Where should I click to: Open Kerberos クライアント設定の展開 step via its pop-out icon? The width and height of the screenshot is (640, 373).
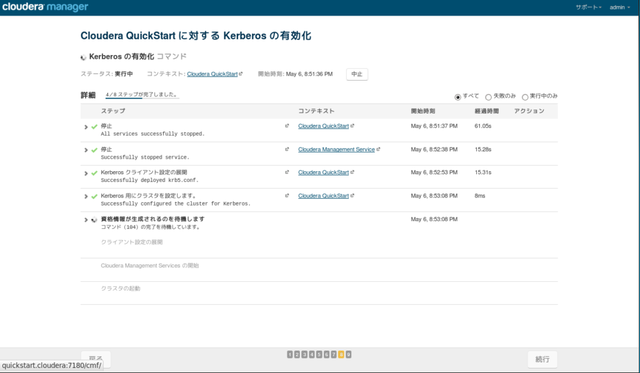(287, 172)
